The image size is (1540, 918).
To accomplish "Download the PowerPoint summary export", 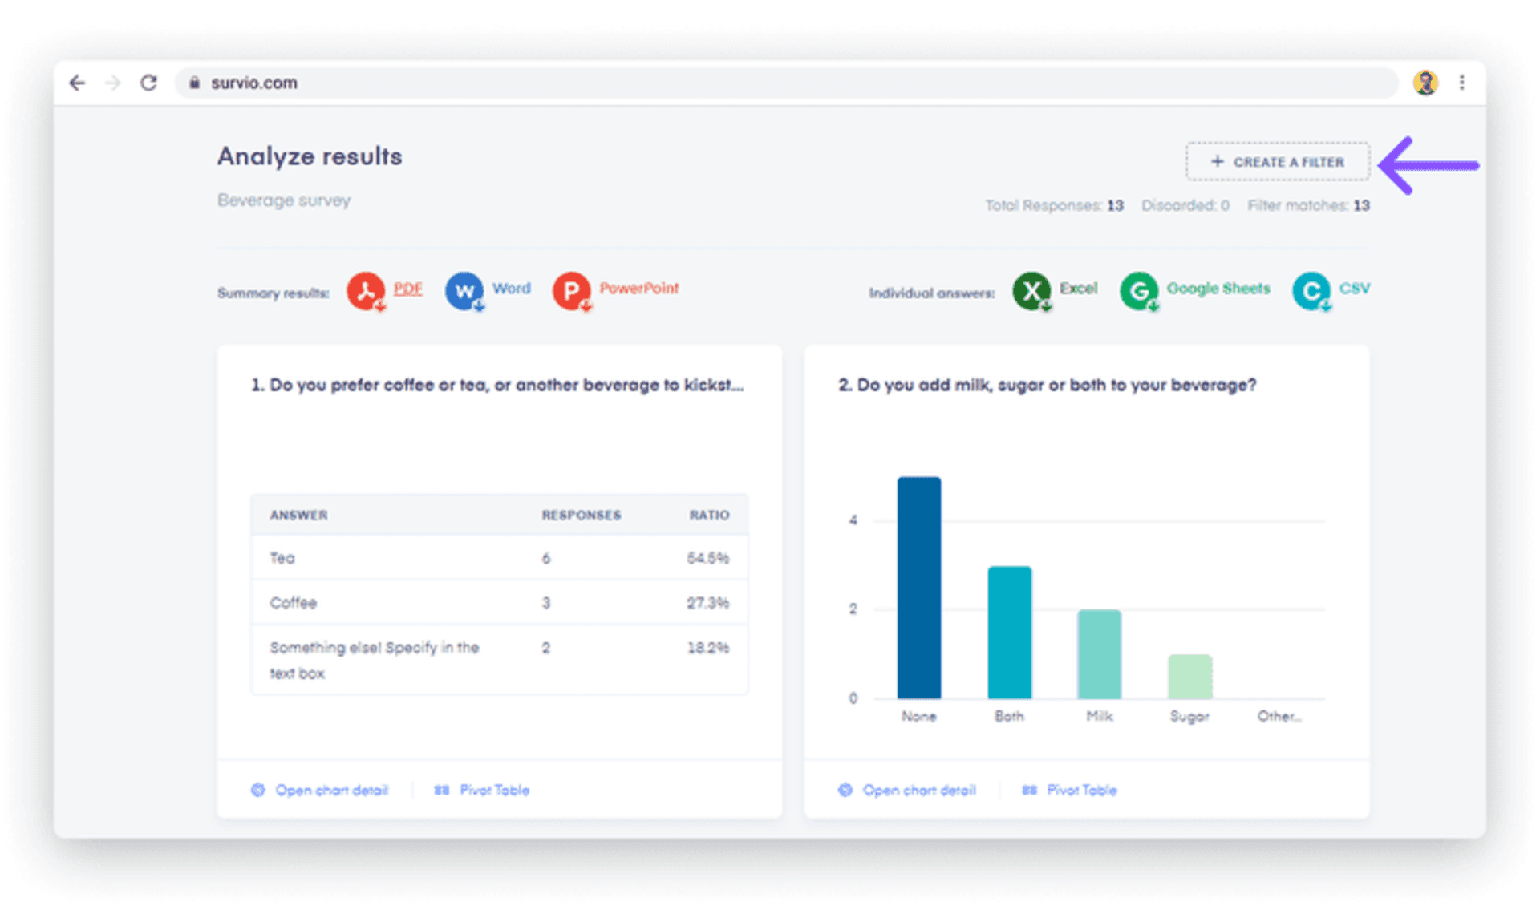I will tap(614, 290).
